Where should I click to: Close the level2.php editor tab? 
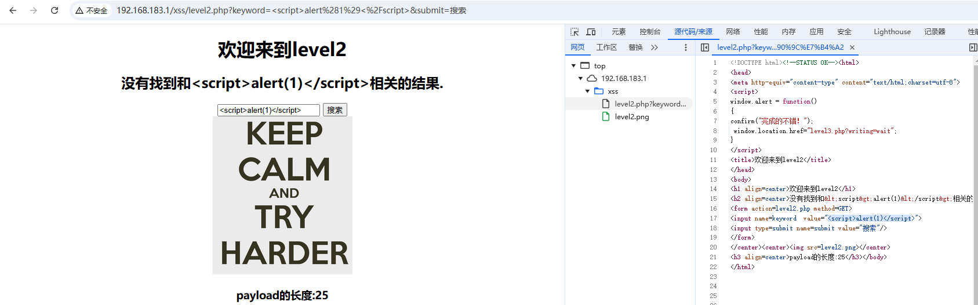(852, 47)
